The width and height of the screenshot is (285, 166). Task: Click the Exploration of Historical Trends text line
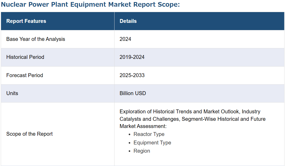tap(190, 112)
